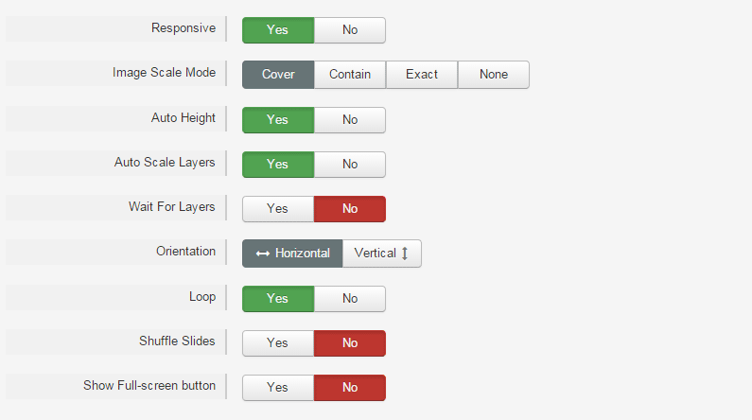Pick Exact image scale mode
This screenshot has height=420, width=752.
tap(422, 75)
